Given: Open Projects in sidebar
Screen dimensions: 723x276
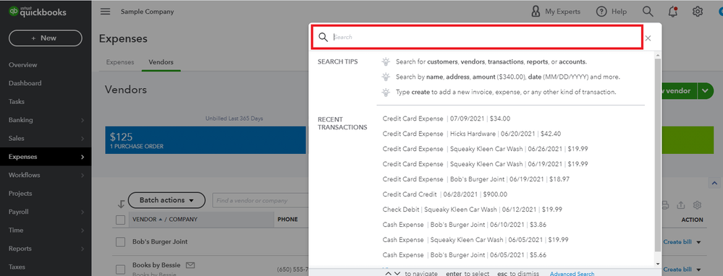Looking at the screenshot, I should (x=20, y=194).
